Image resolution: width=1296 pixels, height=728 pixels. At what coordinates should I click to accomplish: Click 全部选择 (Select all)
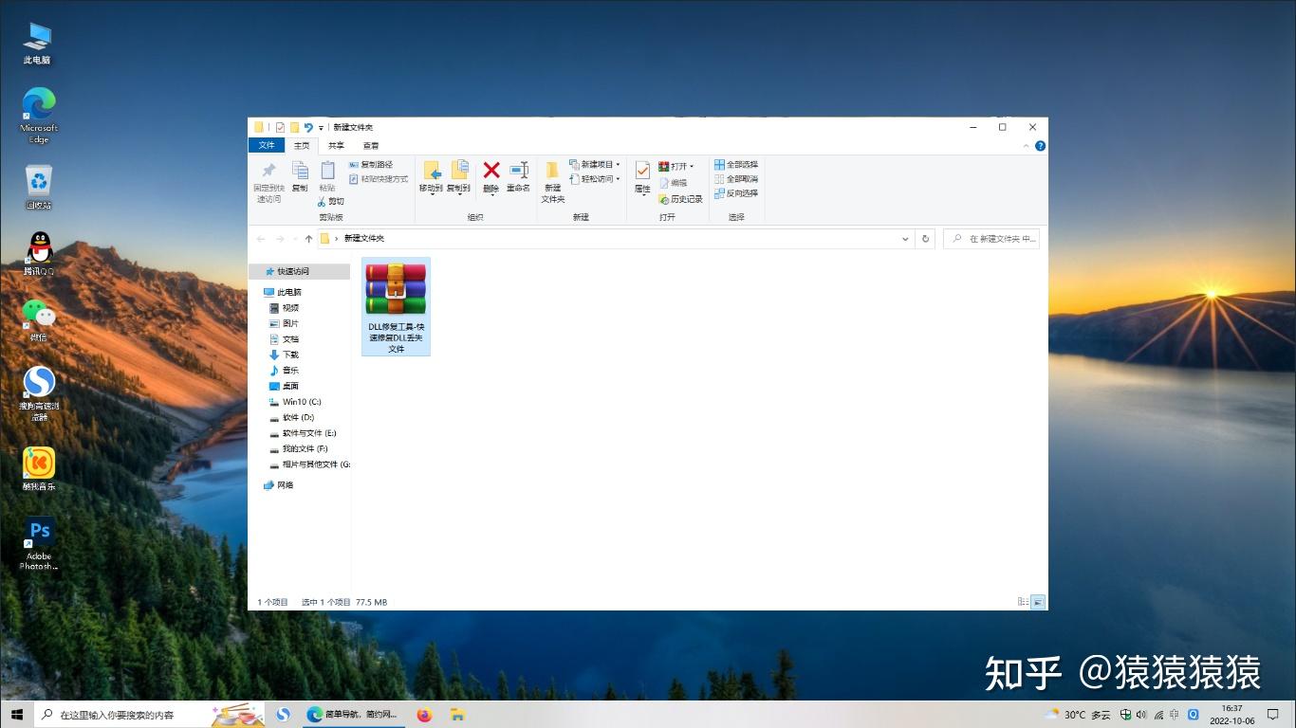tap(736, 165)
